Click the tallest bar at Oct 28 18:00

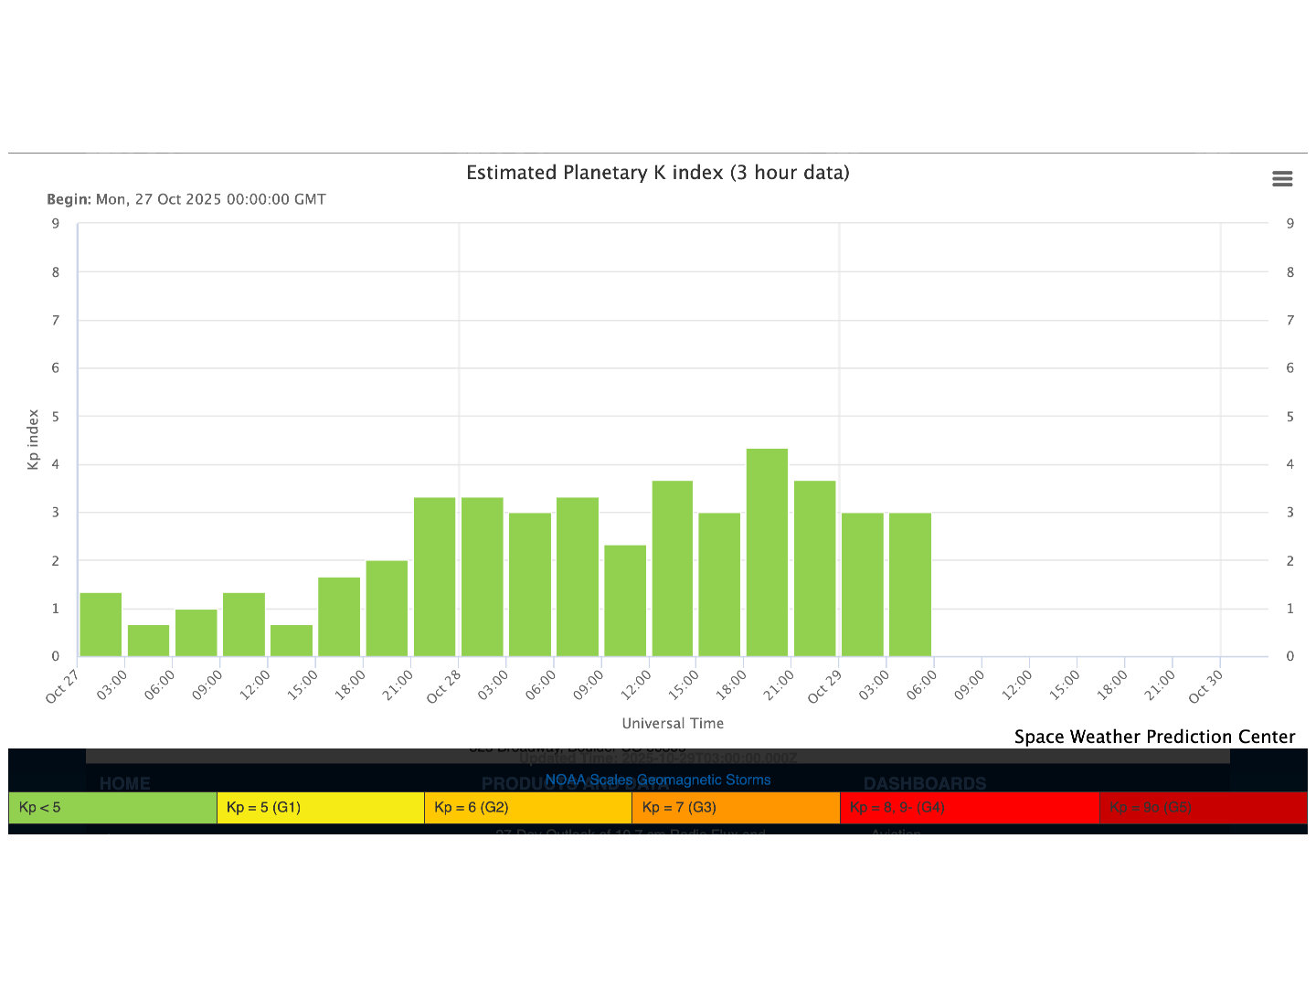[767, 552]
